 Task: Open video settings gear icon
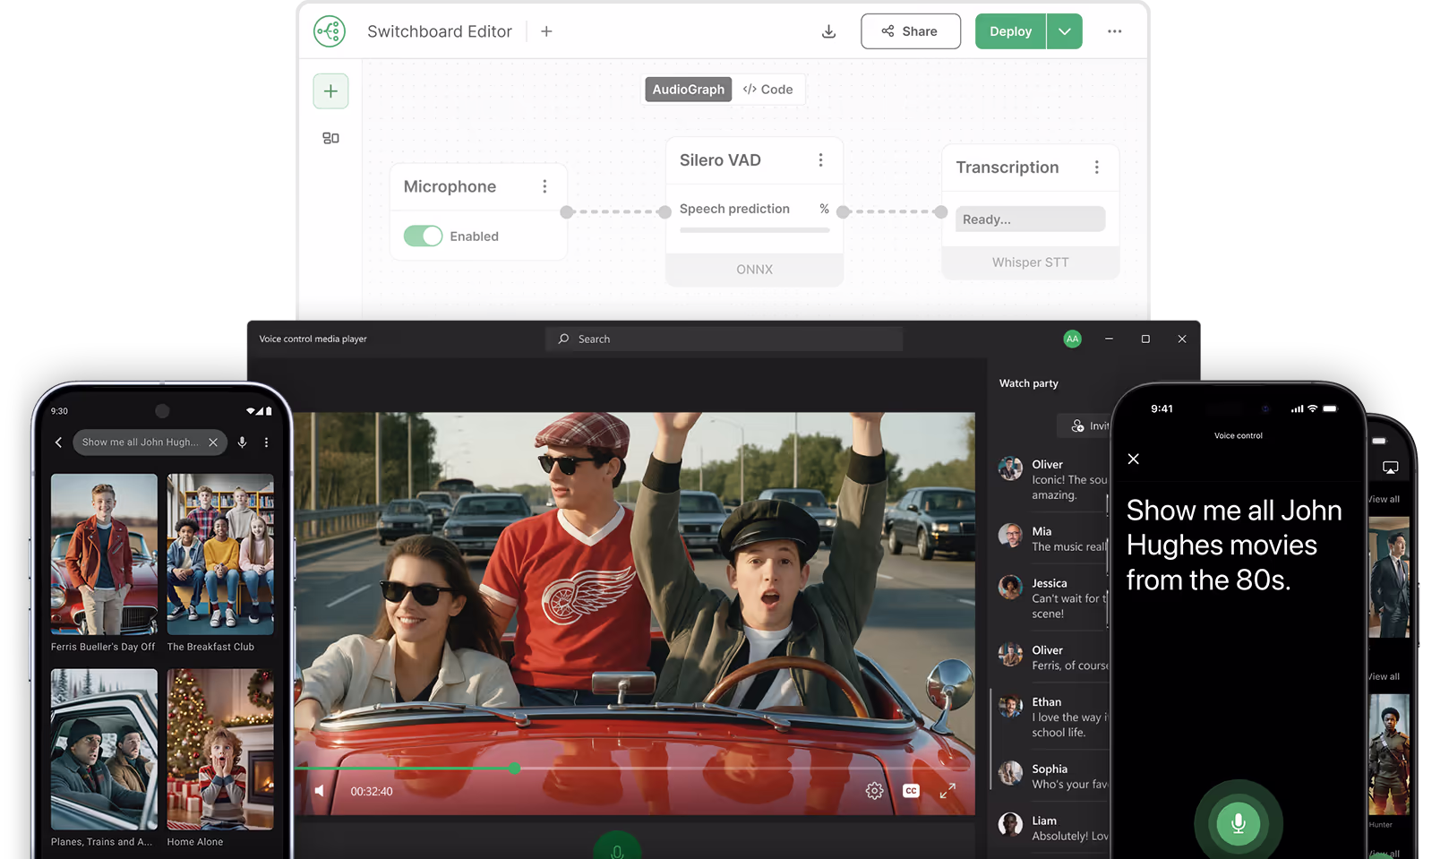click(874, 791)
